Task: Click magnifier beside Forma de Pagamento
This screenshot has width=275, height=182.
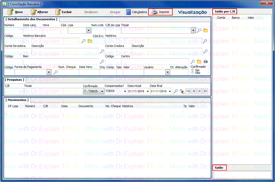Action: click(x=55, y=72)
